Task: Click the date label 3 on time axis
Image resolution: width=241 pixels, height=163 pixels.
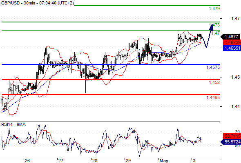Action: [x=194, y=161]
